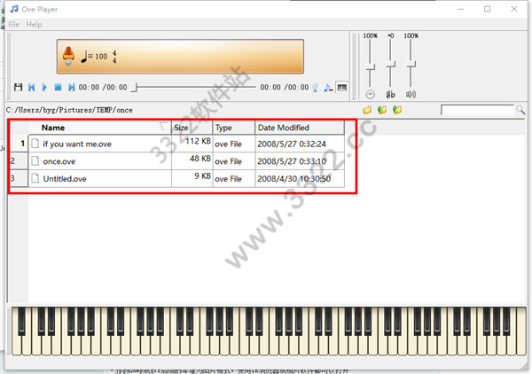This screenshot has width=532, height=374.
Task: Minimize the Ove Player window
Action: point(461,9)
